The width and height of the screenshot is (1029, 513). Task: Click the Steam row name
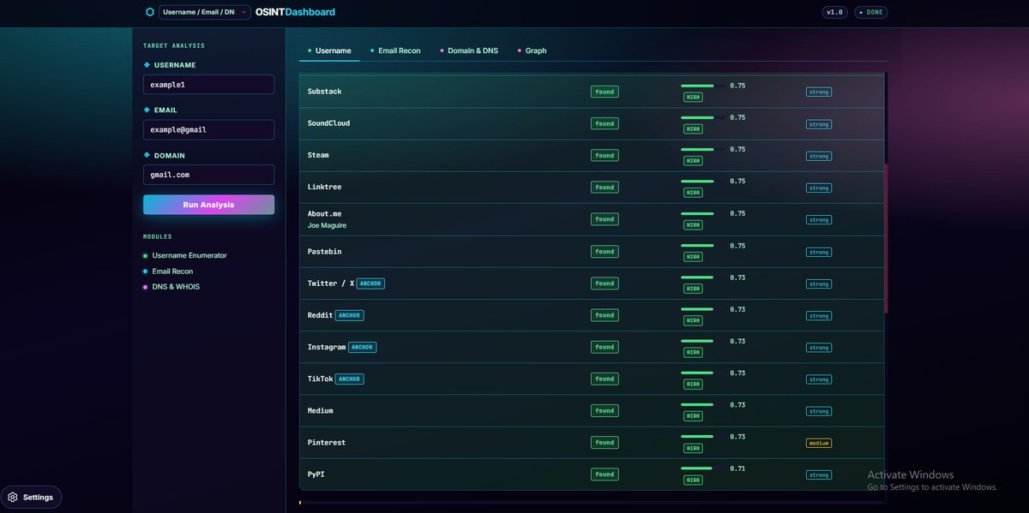coord(318,155)
